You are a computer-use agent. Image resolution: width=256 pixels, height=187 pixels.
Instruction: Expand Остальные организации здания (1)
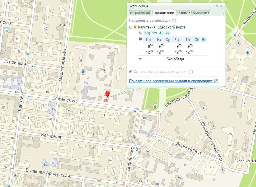pyautogui.click(x=131, y=71)
